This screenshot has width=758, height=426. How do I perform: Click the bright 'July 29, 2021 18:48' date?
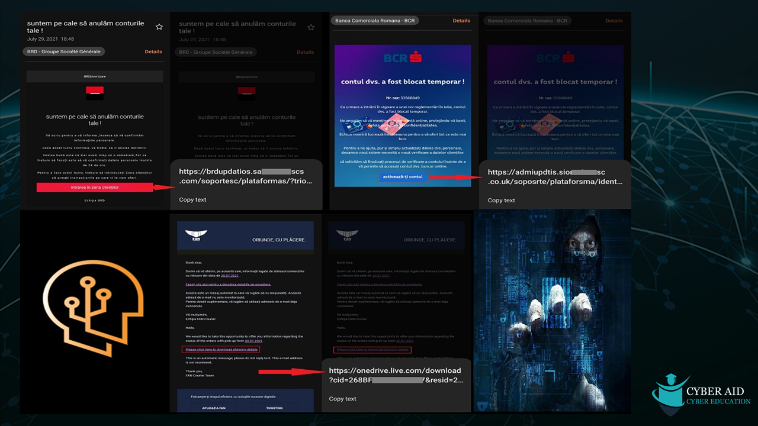coord(49,39)
